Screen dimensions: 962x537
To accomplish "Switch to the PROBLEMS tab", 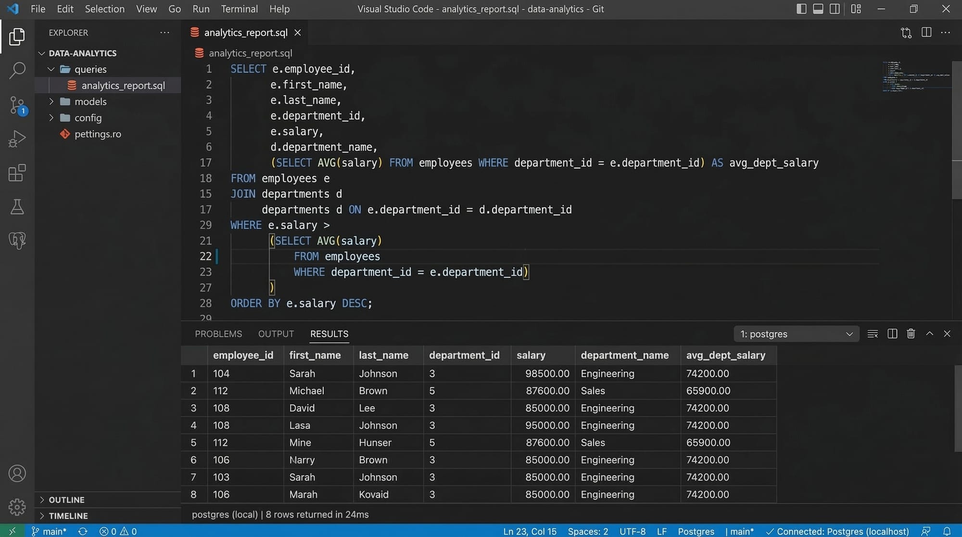I will click(218, 334).
